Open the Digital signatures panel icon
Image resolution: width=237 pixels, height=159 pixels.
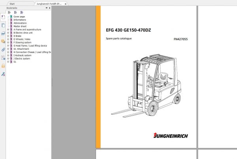[x=3, y=58]
